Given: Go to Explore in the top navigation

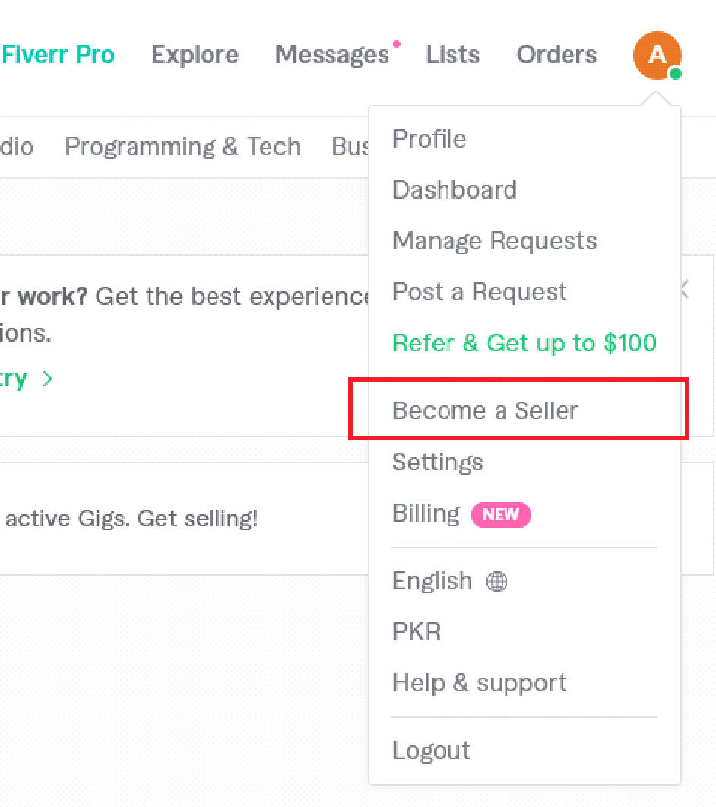Looking at the screenshot, I should point(195,54).
